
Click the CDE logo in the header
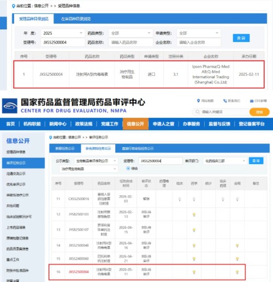(x=10, y=106)
